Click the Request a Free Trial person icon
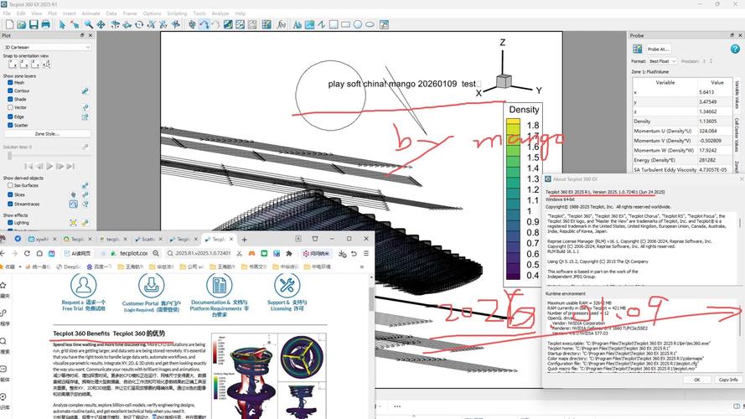 pyautogui.click(x=84, y=285)
